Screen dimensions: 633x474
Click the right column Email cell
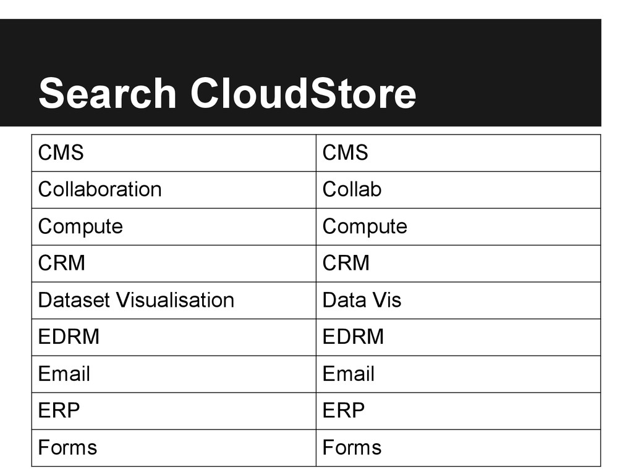coord(458,374)
